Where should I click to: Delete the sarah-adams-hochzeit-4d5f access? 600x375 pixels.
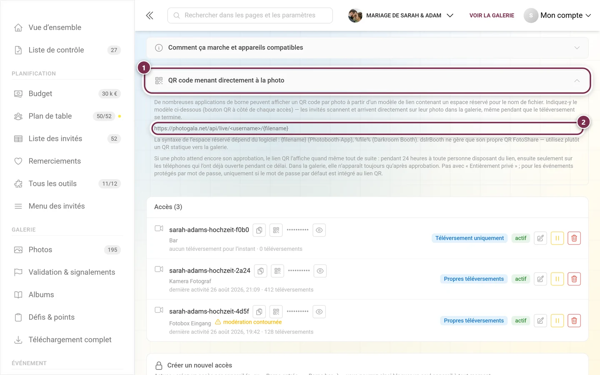[574, 320]
